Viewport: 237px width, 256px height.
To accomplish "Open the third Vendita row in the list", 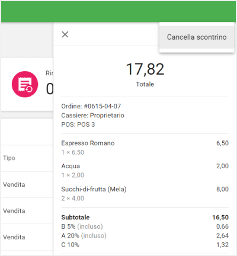I will pos(27,237).
